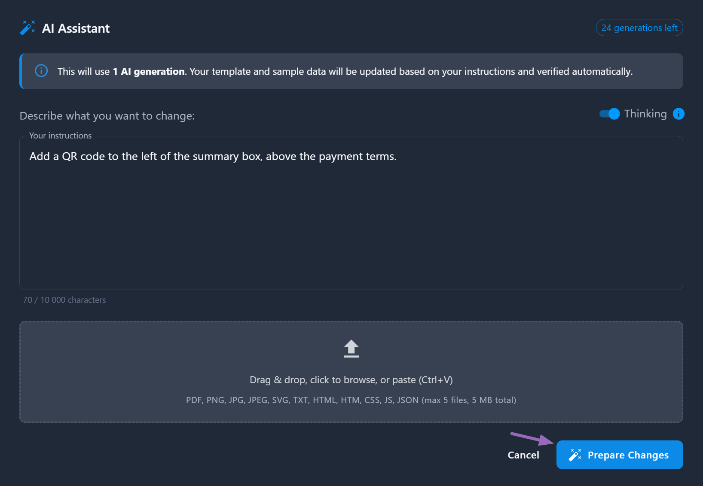Open file browser via the drop zone
The image size is (703, 486).
[x=351, y=371]
